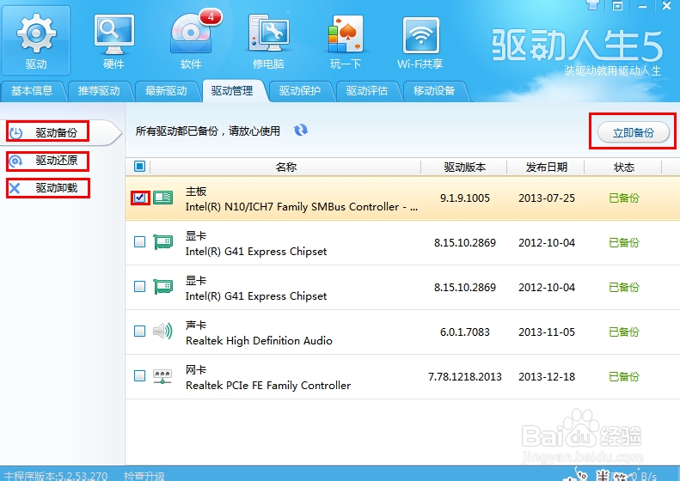The height and width of the screenshot is (481, 680).
Task: Click the 驱动卸载 X icon
Action: (15, 188)
